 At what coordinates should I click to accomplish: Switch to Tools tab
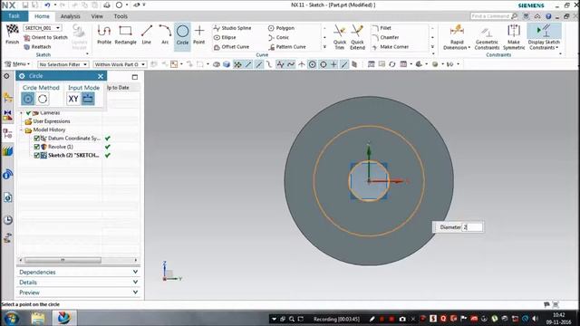click(x=121, y=16)
